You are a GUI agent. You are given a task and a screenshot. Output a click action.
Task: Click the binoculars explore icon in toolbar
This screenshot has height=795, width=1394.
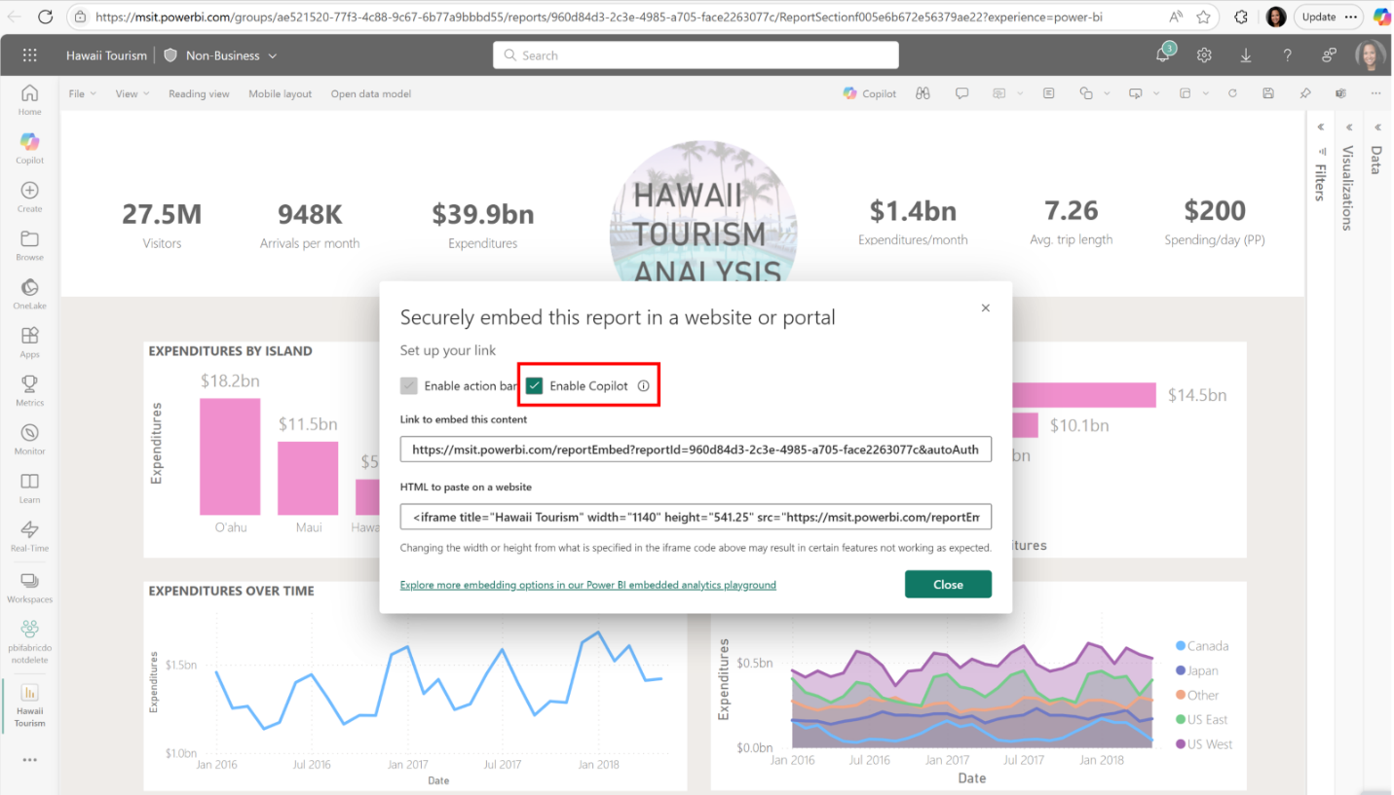[922, 93]
